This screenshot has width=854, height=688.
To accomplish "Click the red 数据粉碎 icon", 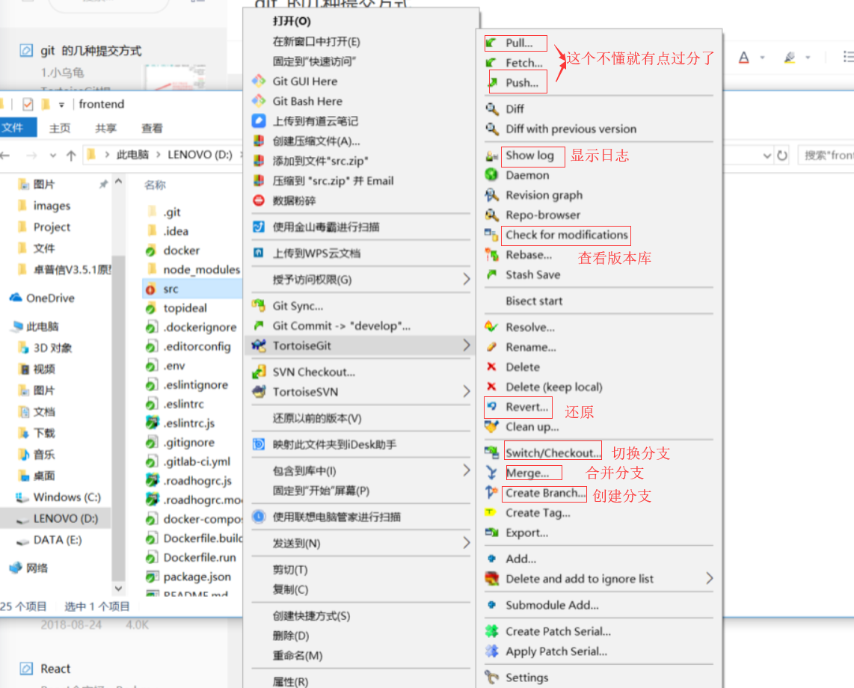I will [259, 200].
